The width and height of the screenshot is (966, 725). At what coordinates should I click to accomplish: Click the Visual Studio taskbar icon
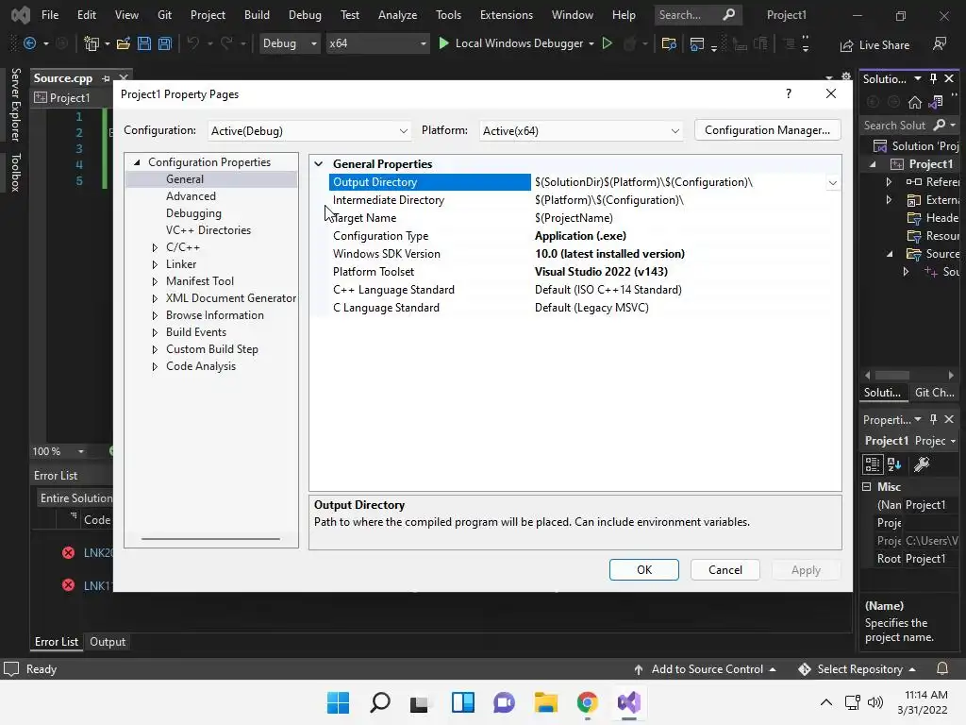click(629, 702)
